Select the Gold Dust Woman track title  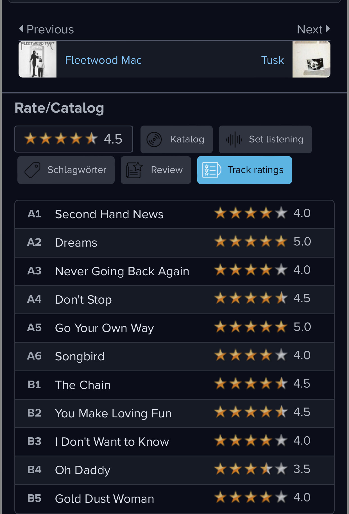[x=104, y=499]
